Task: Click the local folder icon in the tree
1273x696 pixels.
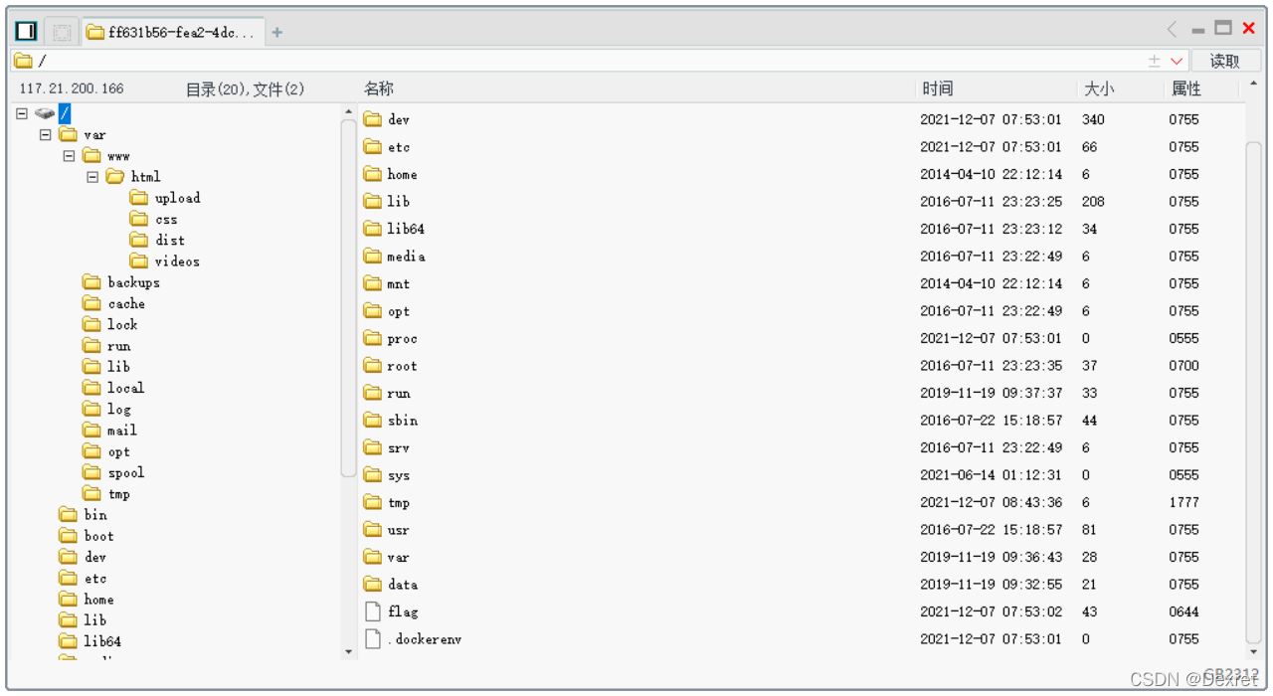Action: (x=91, y=388)
